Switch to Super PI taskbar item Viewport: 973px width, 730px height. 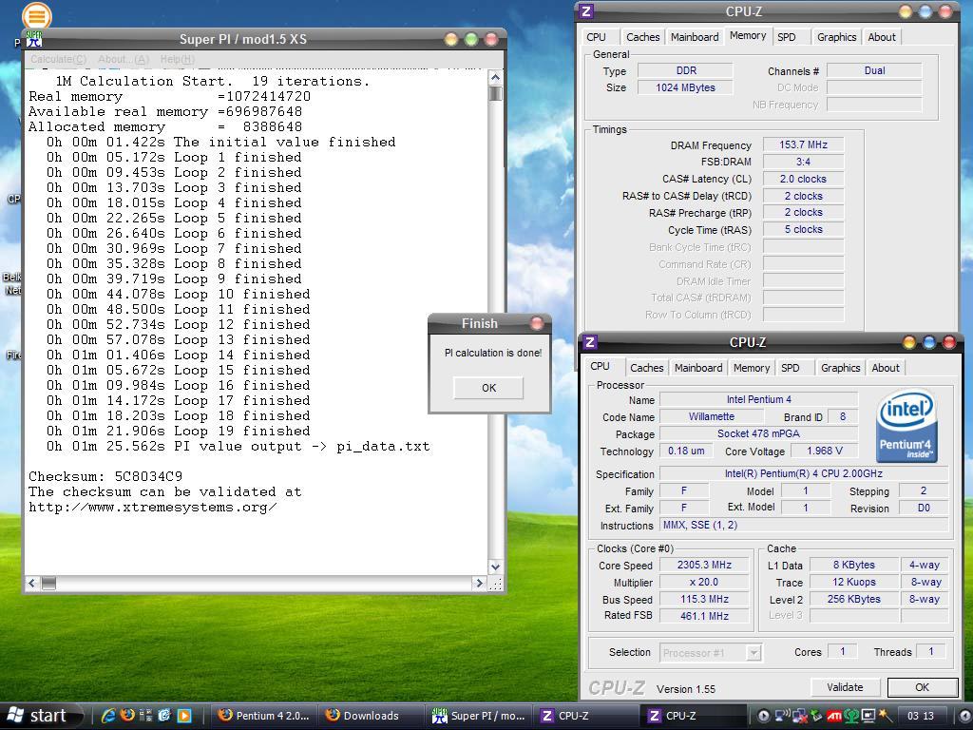479,716
